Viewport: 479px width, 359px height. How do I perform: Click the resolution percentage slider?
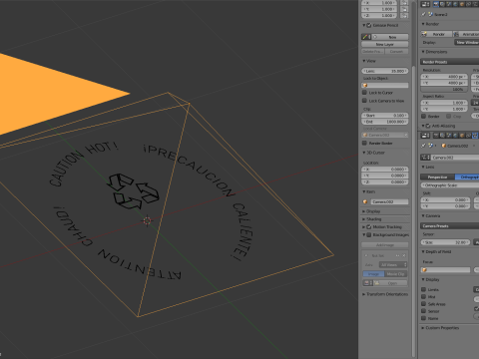pyautogui.click(x=444, y=89)
